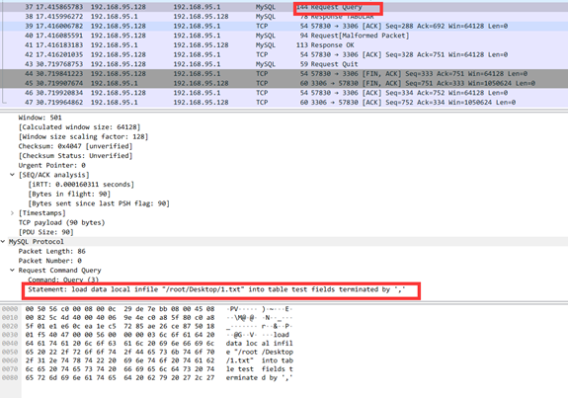Screen dimensions: 568x398
Task: Select packet 44 FIN, ACK row
Action: 284,73
